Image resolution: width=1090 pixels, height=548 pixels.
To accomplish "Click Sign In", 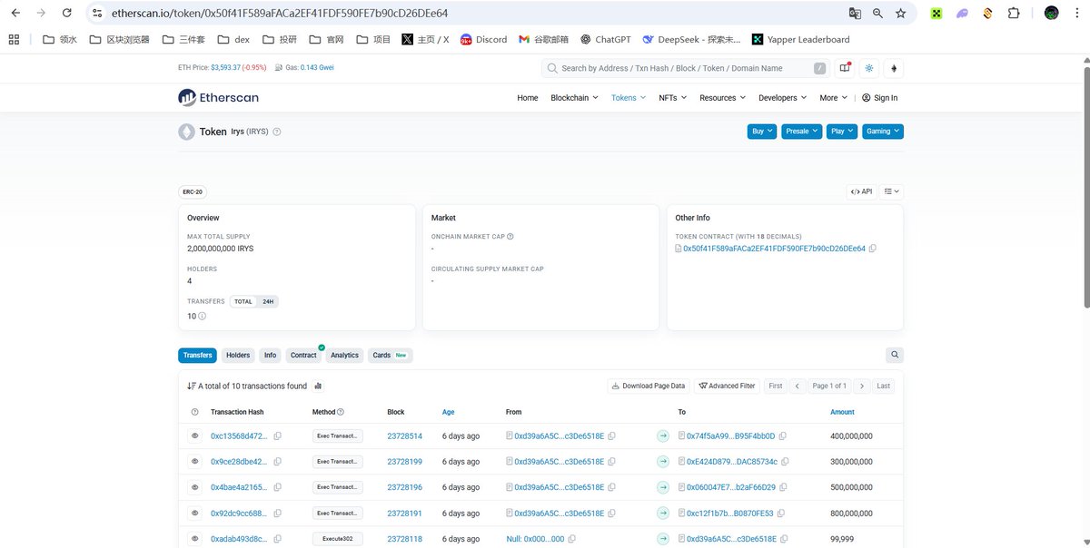I will [879, 98].
